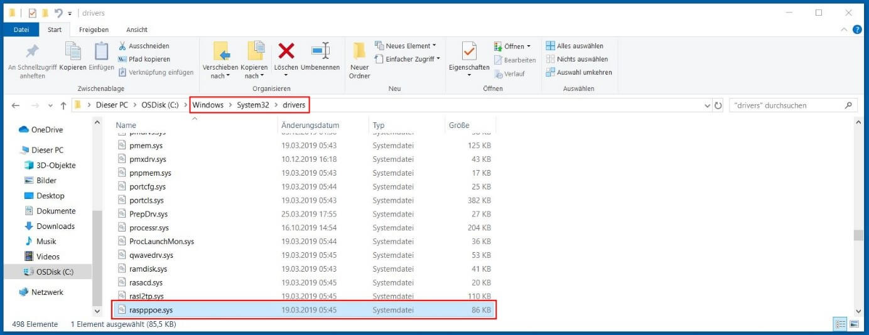The height and width of the screenshot is (335, 869).
Task: Open the Datei tab
Action: (x=21, y=29)
